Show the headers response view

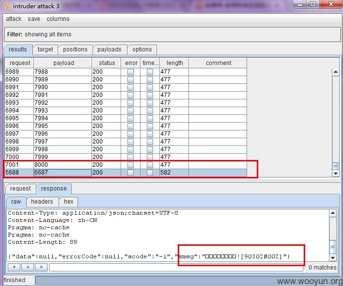(x=42, y=202)
